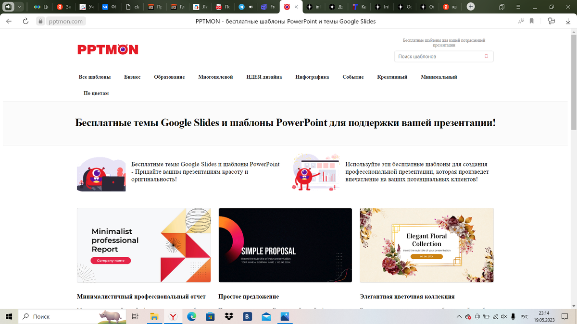Launch Microsoft Edge from the taskbar

pos(191,316)
